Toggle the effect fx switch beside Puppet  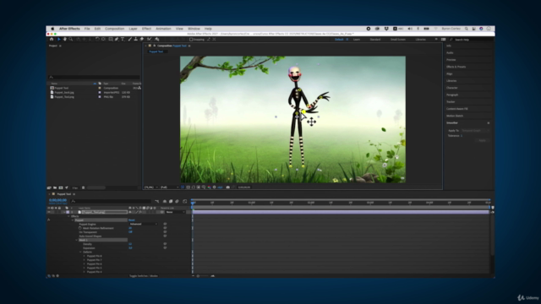click(x=49, y=220)
